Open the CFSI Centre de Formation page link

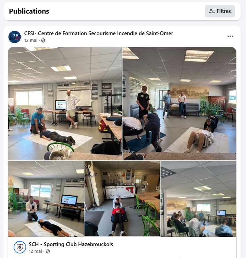point(98,33)
